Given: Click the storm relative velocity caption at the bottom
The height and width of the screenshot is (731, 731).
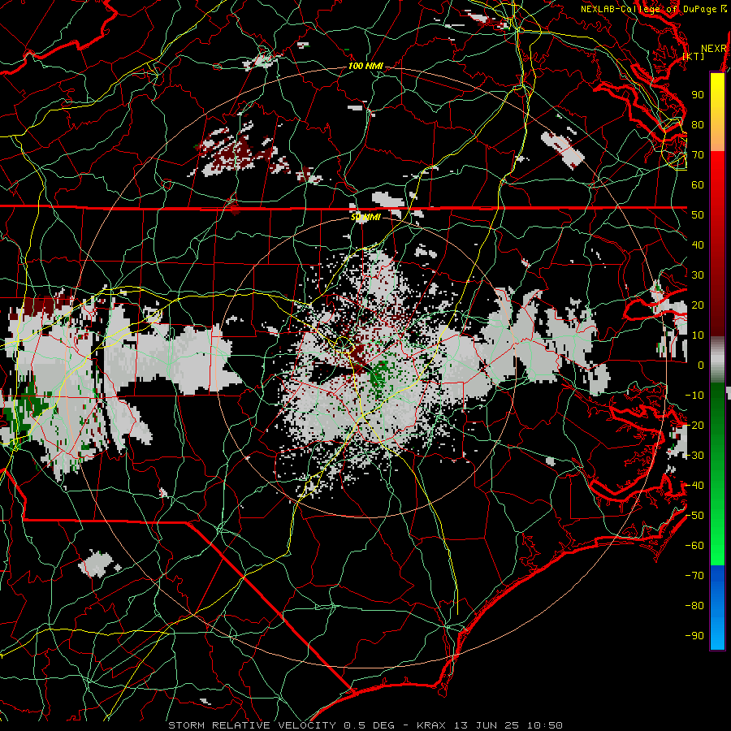Looking at the screenshot, I should pos(365,725).
